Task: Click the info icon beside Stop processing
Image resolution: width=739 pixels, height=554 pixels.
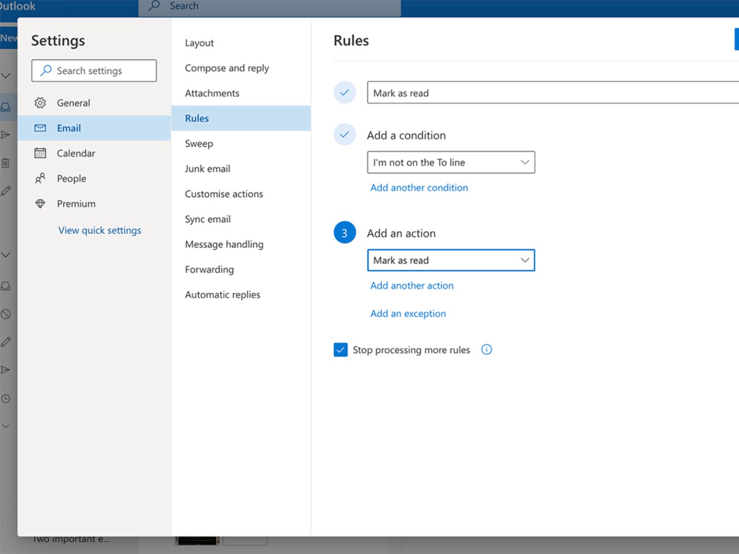Action: pyautogui.click(x=486, y=349)
